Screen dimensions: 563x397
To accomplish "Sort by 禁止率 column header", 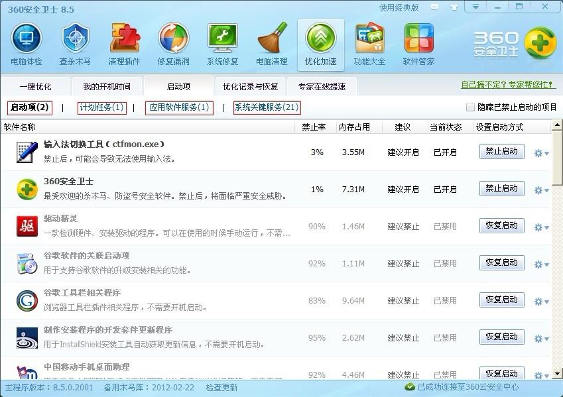I will click(314, 127).
